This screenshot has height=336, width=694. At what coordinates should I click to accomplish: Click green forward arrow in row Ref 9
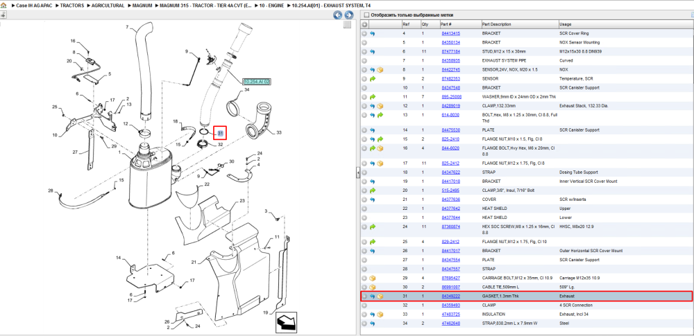pyautogui.click(x=373, y=79)
